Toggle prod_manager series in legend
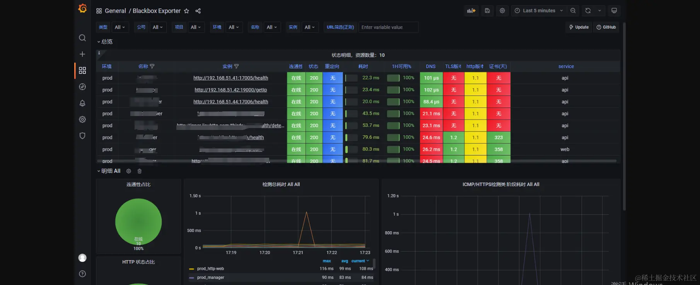 pos(210,278)
